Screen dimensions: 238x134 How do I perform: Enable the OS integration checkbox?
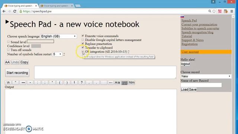83,51
